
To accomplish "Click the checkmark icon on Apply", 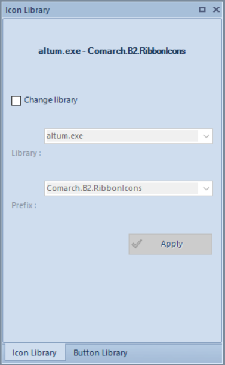I will point(137,244).
